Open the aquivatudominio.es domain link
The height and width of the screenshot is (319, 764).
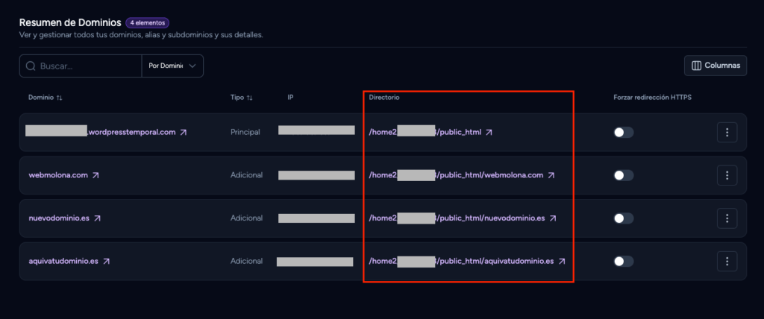click(x=63, y=262)
